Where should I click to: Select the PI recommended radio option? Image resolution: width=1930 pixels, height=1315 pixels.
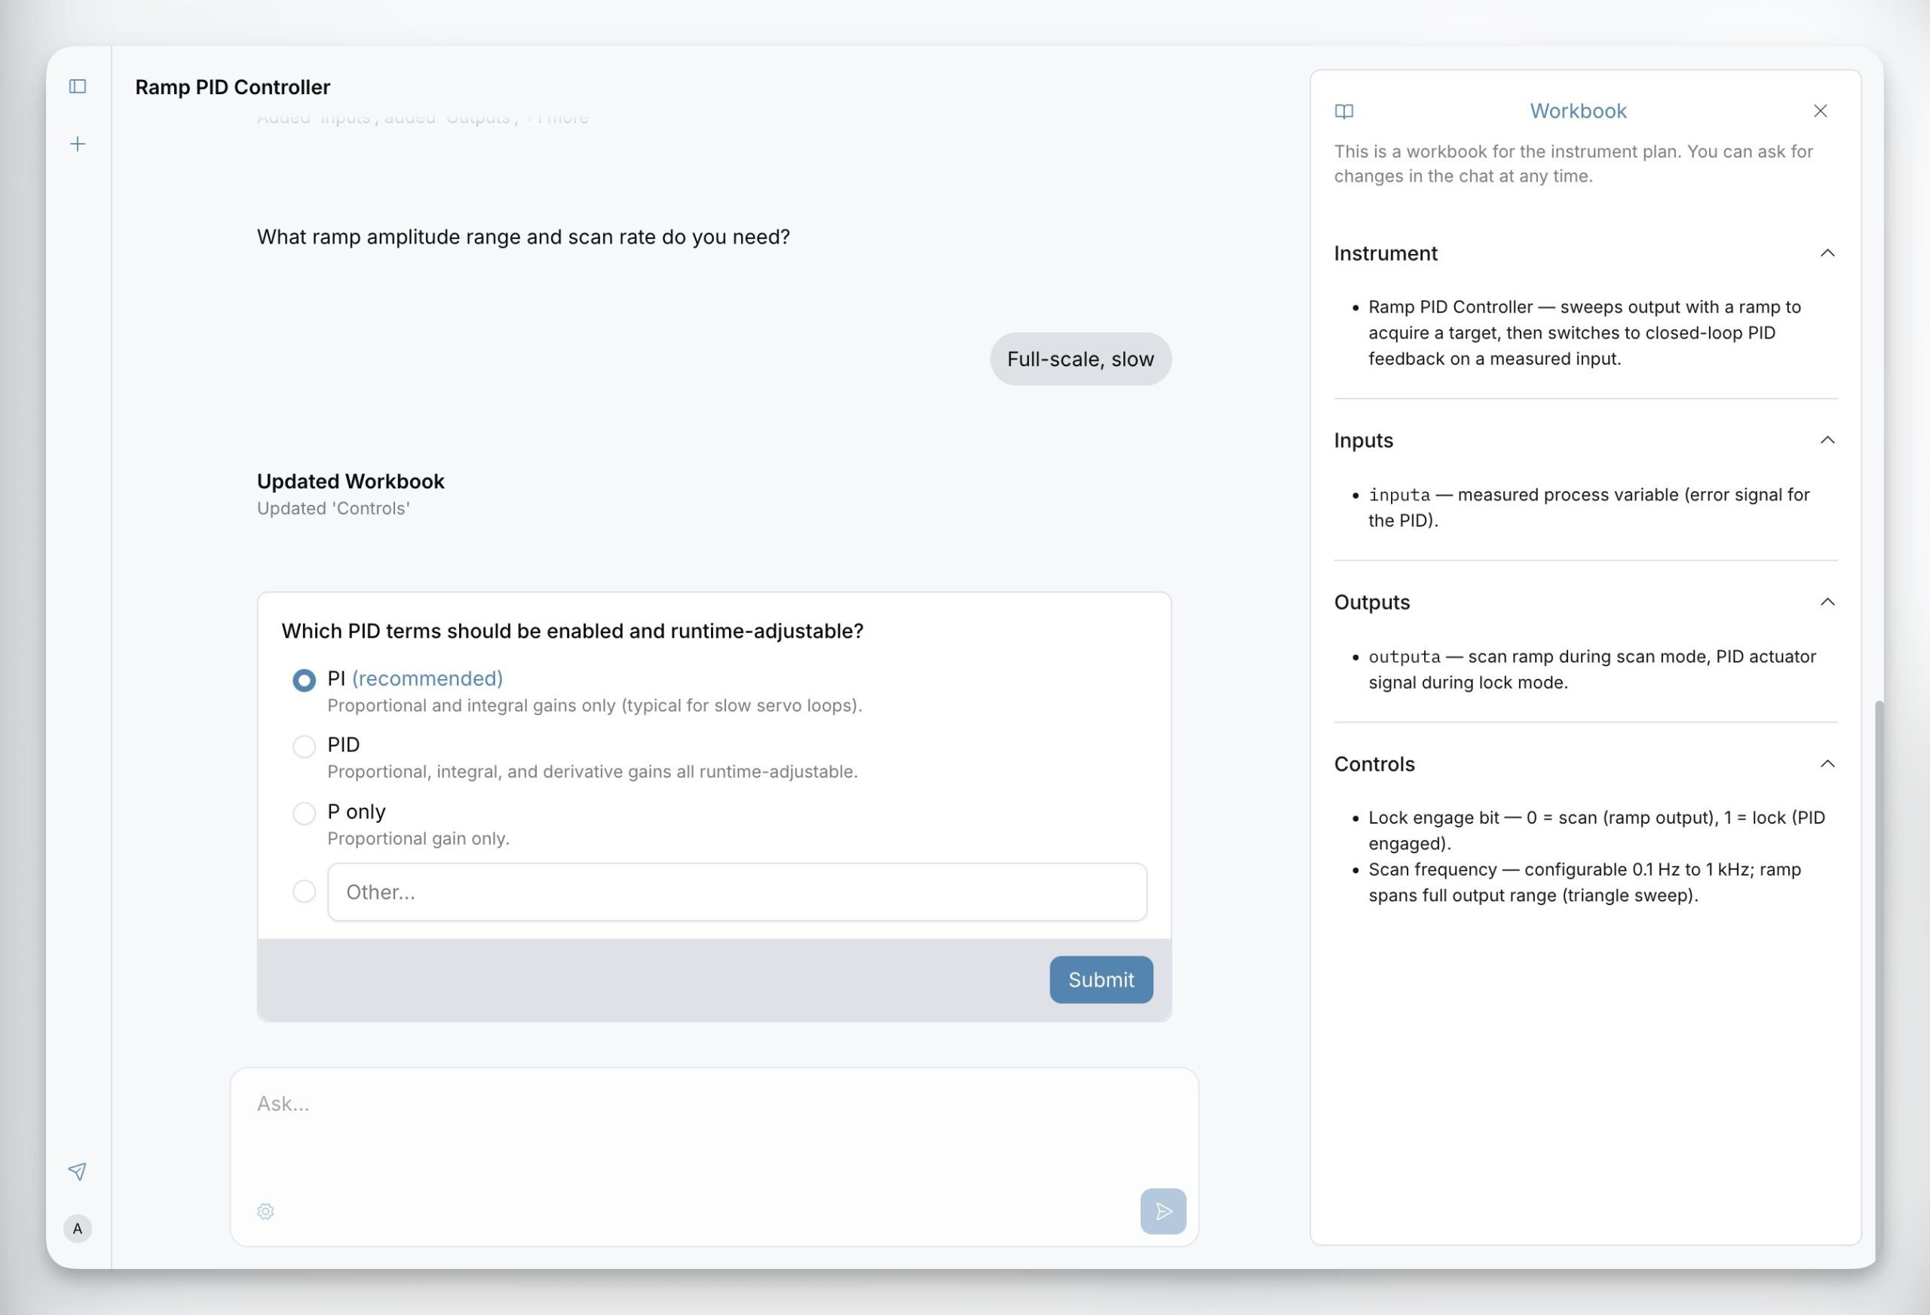pyautogui.click(x=304, y=680)
